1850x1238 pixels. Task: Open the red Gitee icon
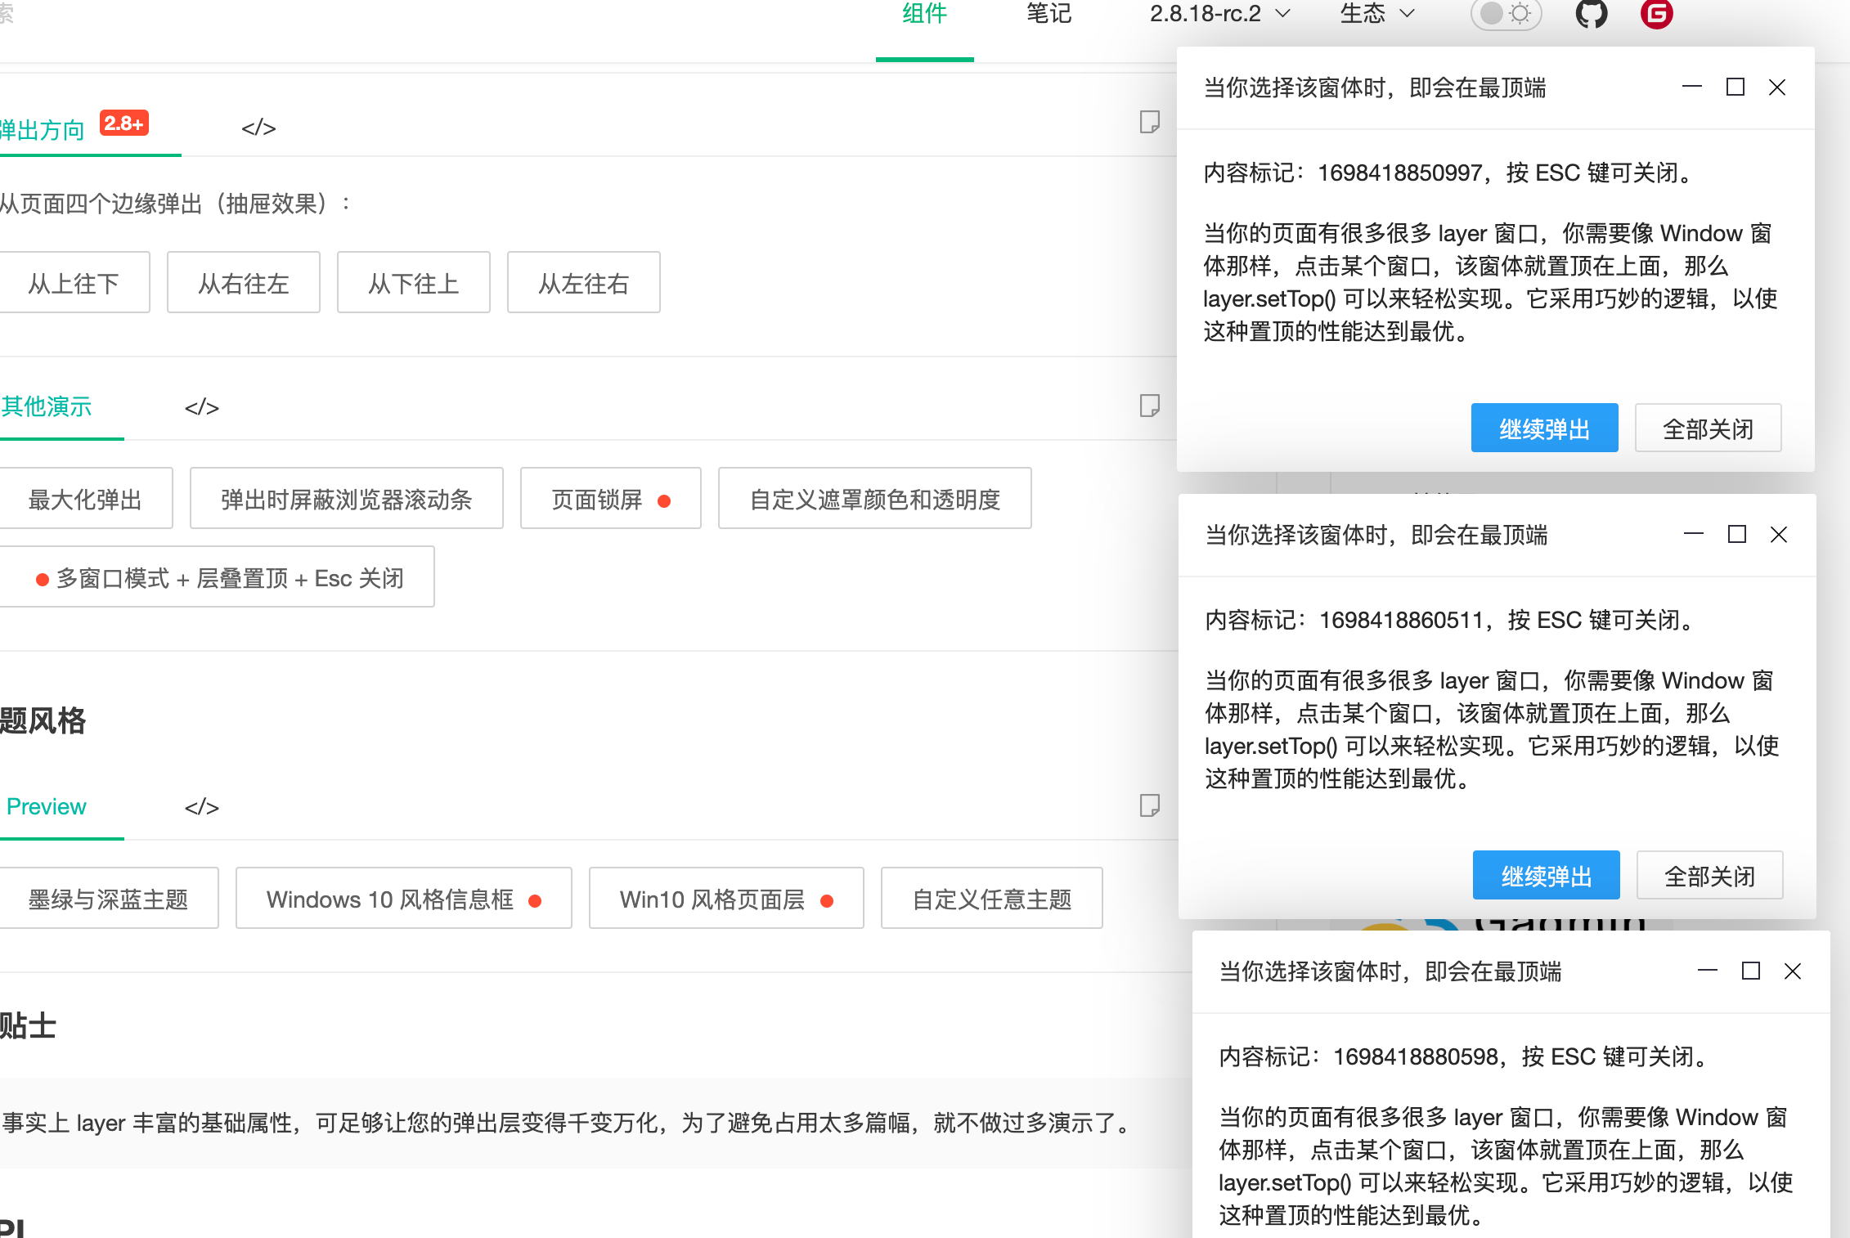pos(1656,14)
